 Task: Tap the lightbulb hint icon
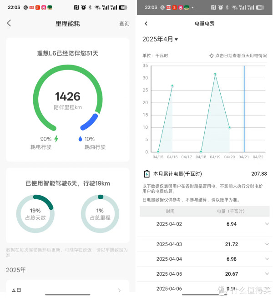(x=212, y=56)
